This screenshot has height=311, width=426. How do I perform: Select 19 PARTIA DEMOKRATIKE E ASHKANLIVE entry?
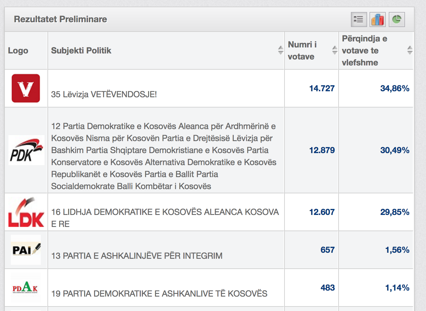pyautogui.click(x=159, y=294)
